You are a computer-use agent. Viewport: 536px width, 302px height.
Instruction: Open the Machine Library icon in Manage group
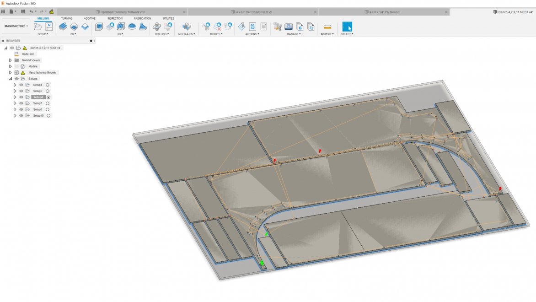[289, 27]
